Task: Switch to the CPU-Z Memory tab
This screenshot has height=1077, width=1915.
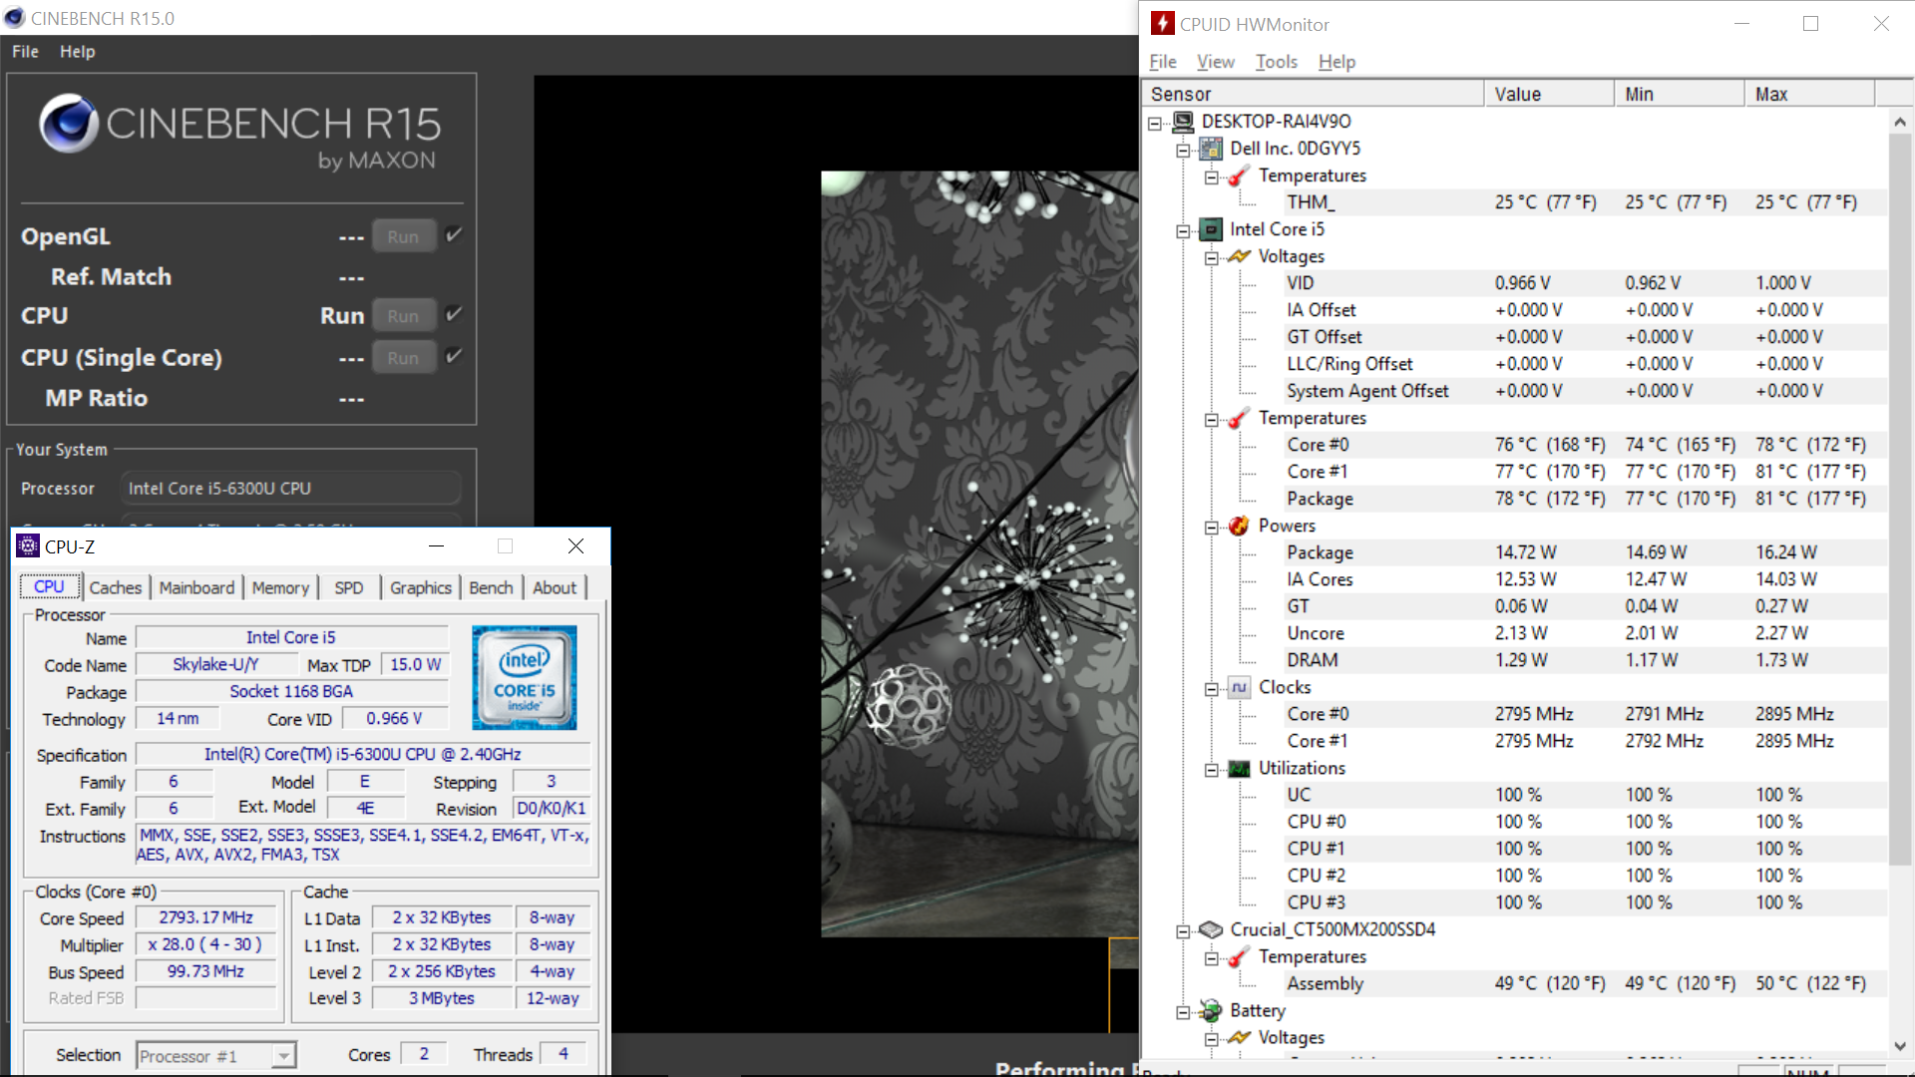Action: click(x=280, y=587)
